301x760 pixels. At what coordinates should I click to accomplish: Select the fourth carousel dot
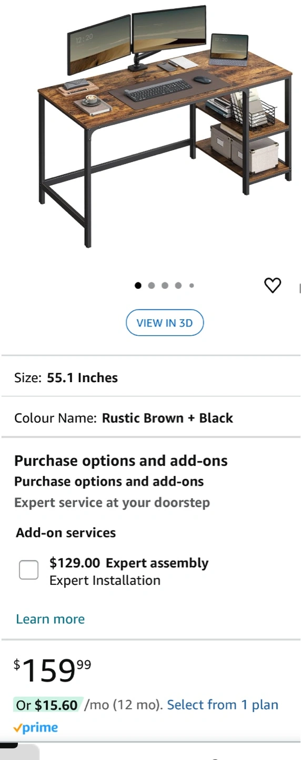pos(178,286)
